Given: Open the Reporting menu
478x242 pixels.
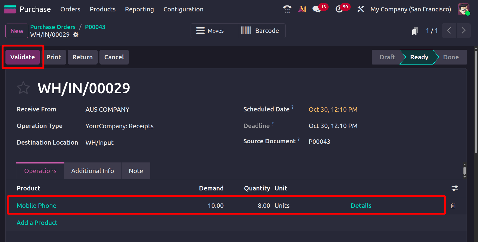Looking at the screenshot, I should (x=139, y=9).
